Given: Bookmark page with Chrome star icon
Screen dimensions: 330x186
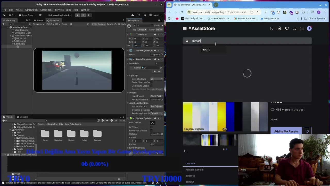Looking at the screenshot, I should (257, 12).
